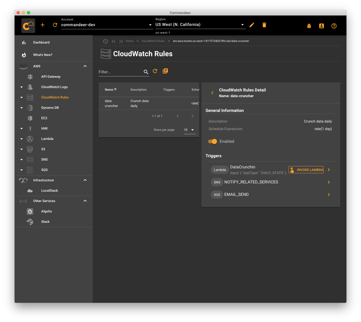Click the What's New flame icon
This screenshot has height=322, width=361.
24,55
